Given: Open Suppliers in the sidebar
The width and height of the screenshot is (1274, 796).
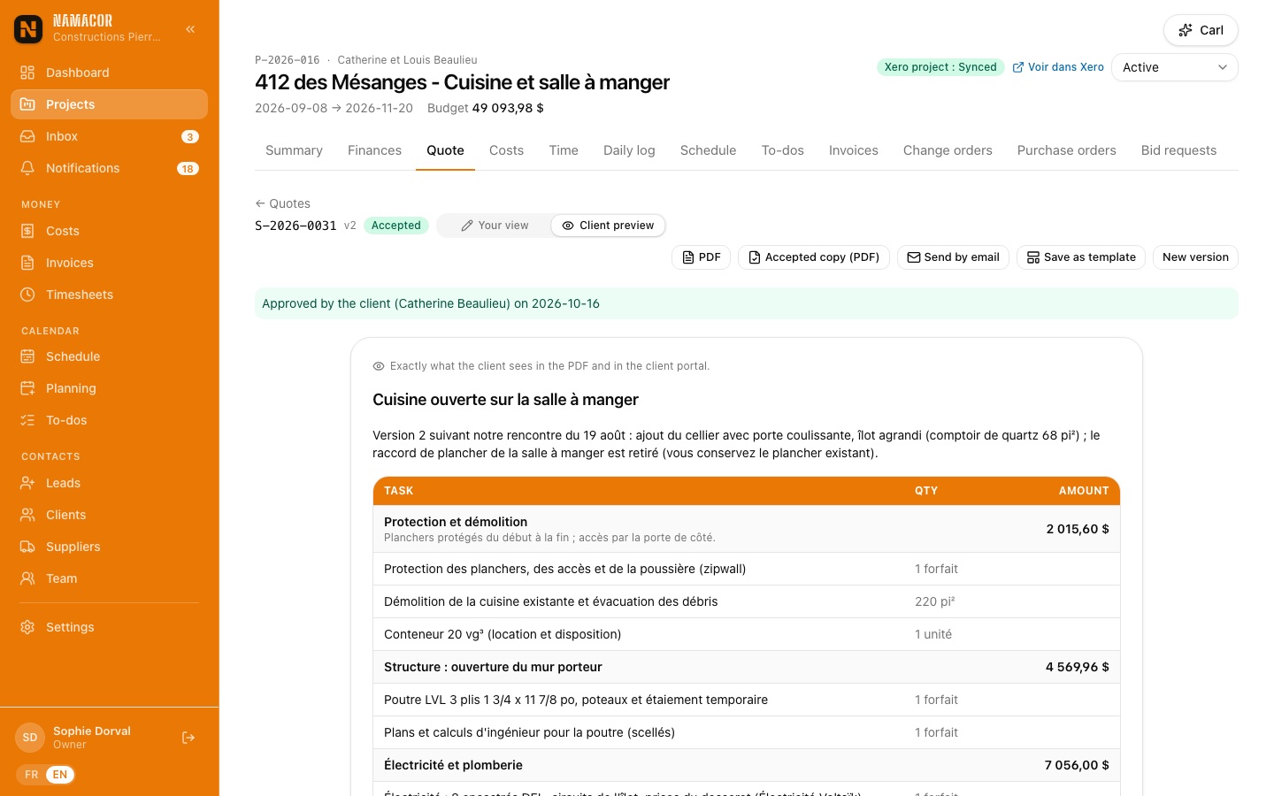Looking at the screenshot, I should [109, 547].
